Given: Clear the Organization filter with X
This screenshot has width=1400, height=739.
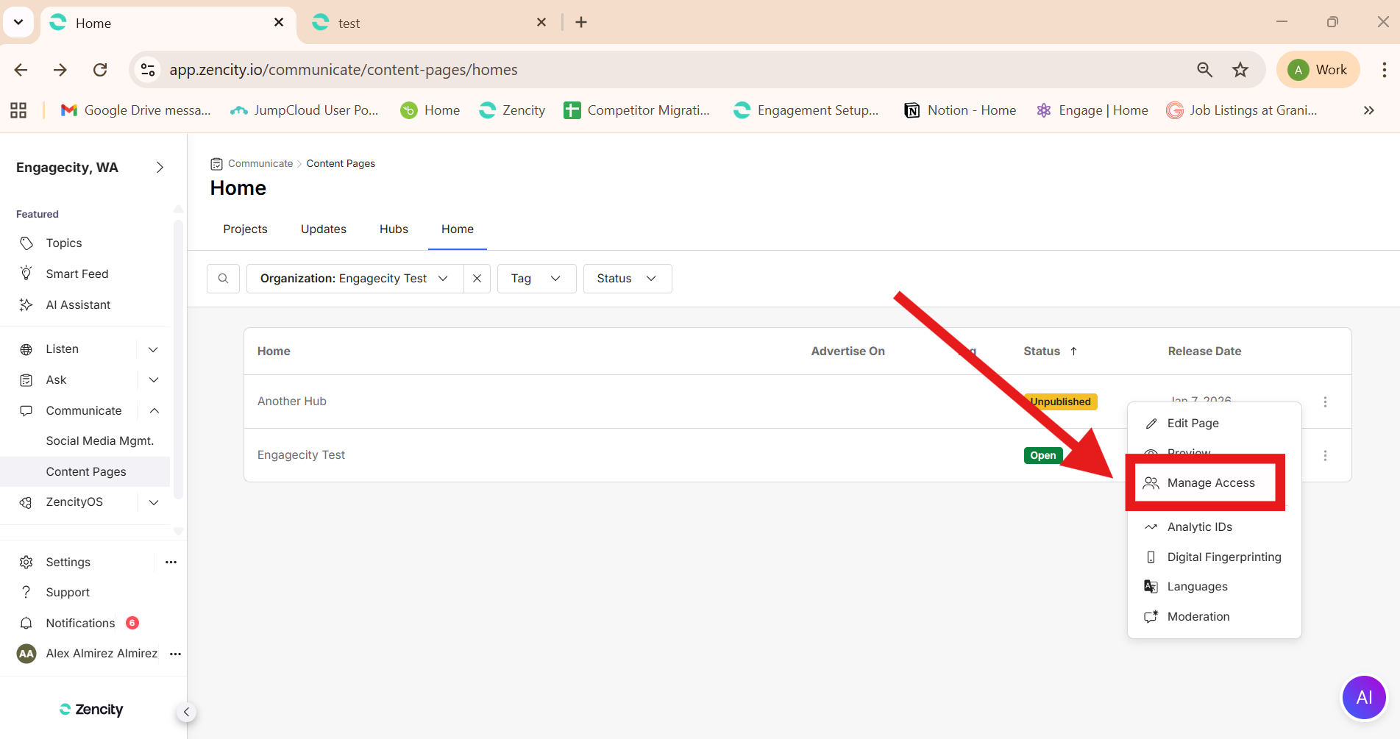Looking at the screenshot, I should [x=477, y=279].
